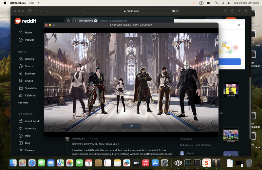Open Calendar showing date 3
This screenshot has height=170, width=262.
click(x=89, y=163)
